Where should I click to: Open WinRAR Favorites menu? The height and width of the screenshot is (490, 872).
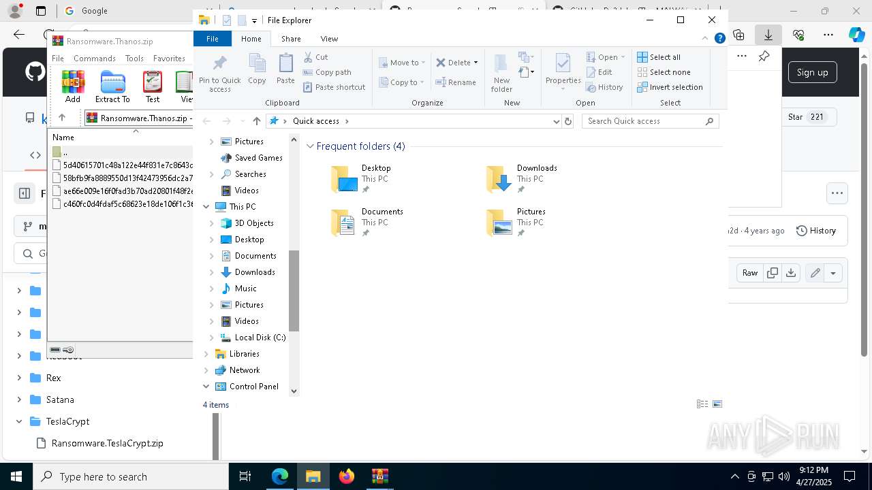click(169, 59)
